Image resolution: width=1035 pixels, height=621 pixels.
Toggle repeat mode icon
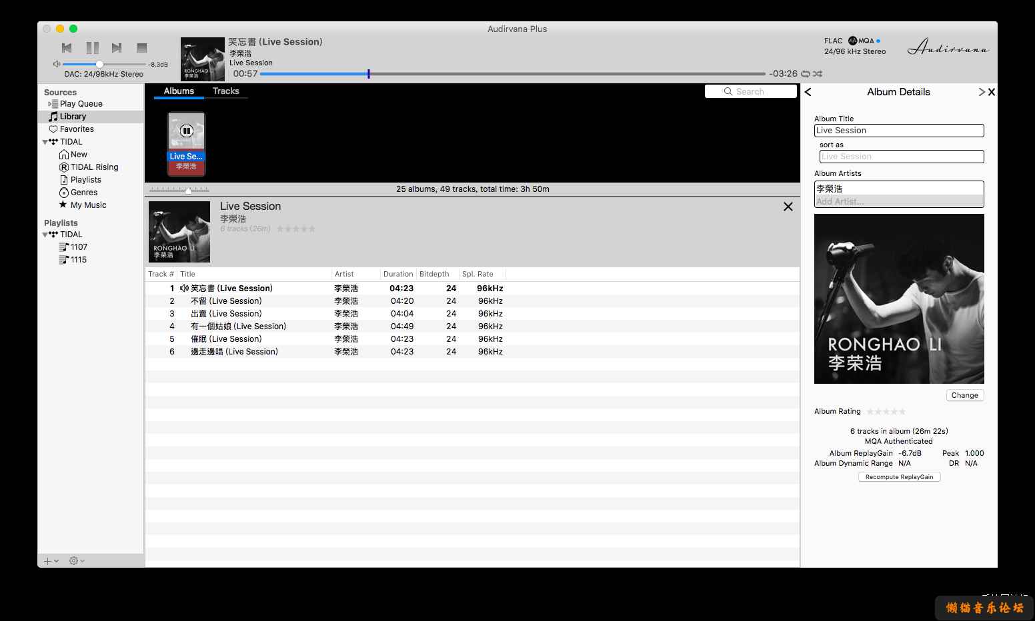click(x=806, y=73)
